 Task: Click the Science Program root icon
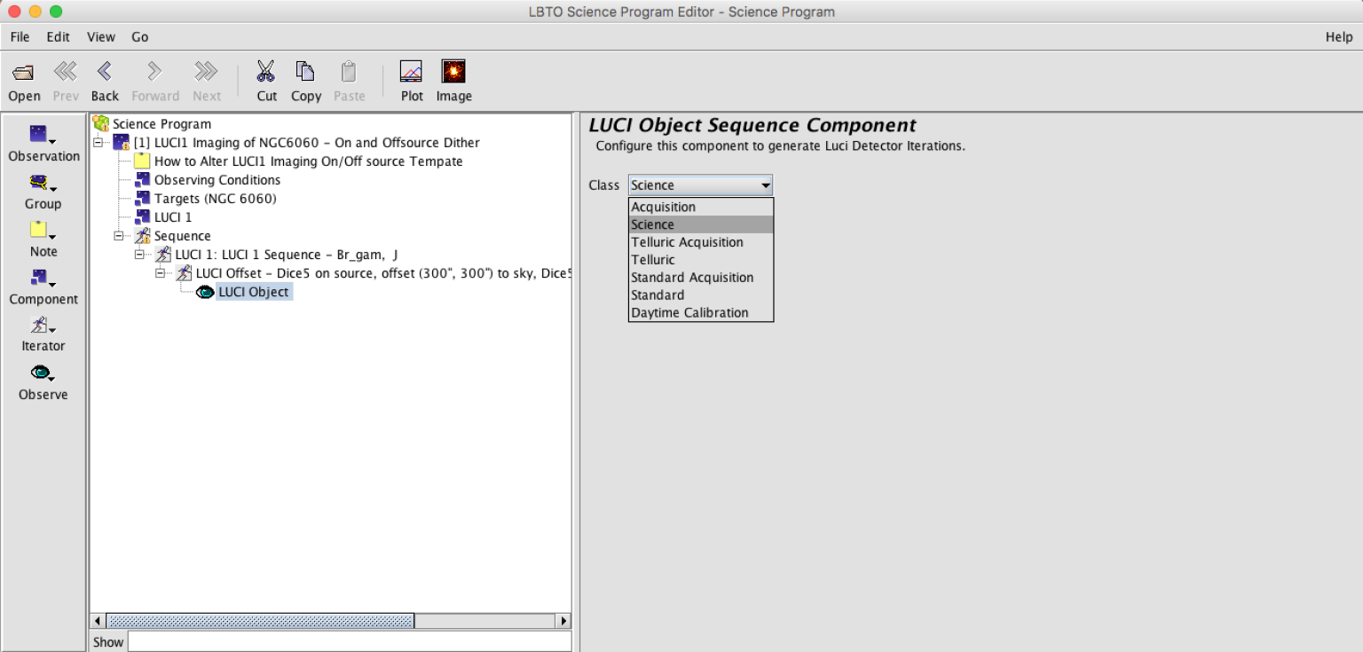click(x=101, y=123)
